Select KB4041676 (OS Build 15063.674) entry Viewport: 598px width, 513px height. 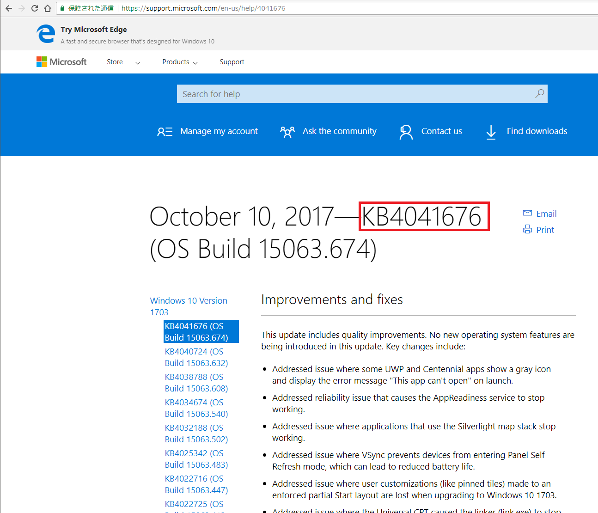[201, 331]
